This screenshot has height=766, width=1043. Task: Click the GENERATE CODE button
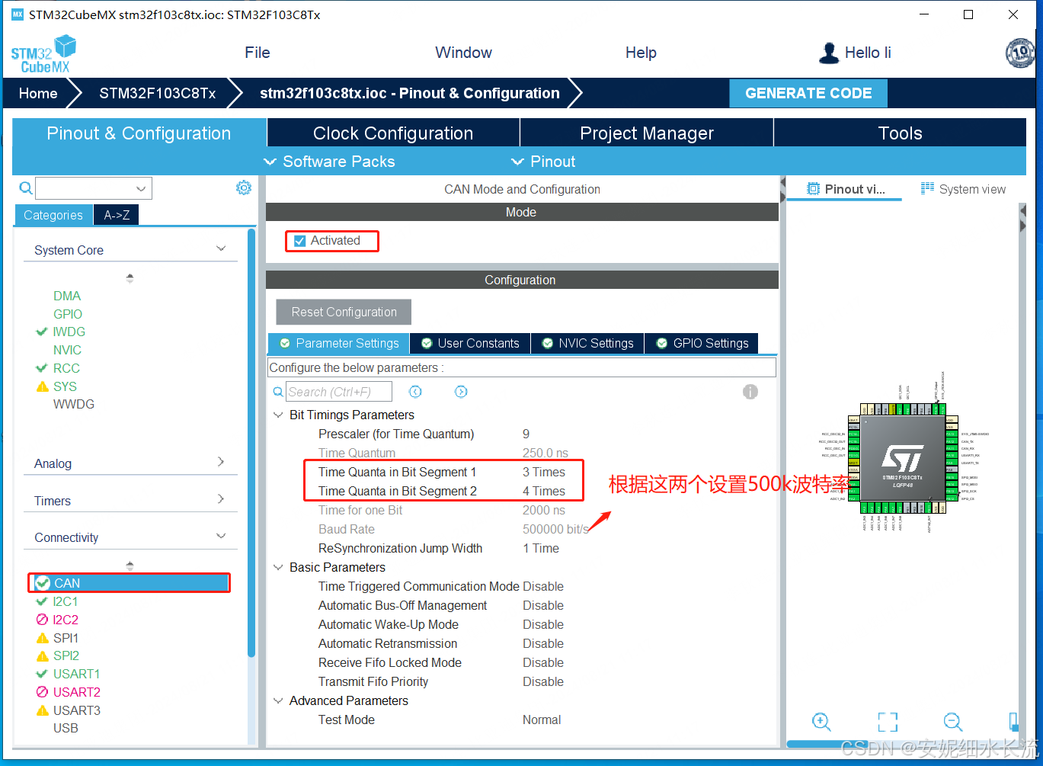tap(808, 92)
